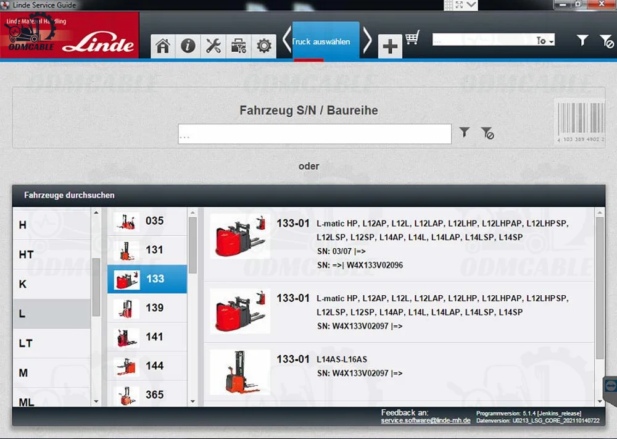Open the Home screen

click(162, 46)
